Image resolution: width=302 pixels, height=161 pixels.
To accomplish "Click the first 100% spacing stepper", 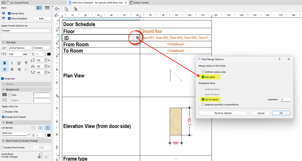I will [x=46, y=60].
